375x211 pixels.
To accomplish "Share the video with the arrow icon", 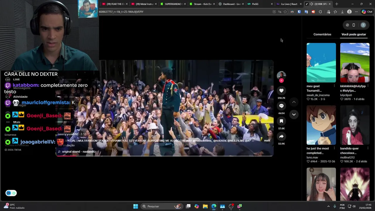I will click(281, 136).
